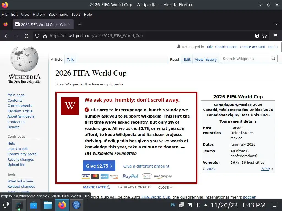Viewport: 282px width, 211px height.
Task: Click the PayPal payment logo
Action: click(130, 176)
